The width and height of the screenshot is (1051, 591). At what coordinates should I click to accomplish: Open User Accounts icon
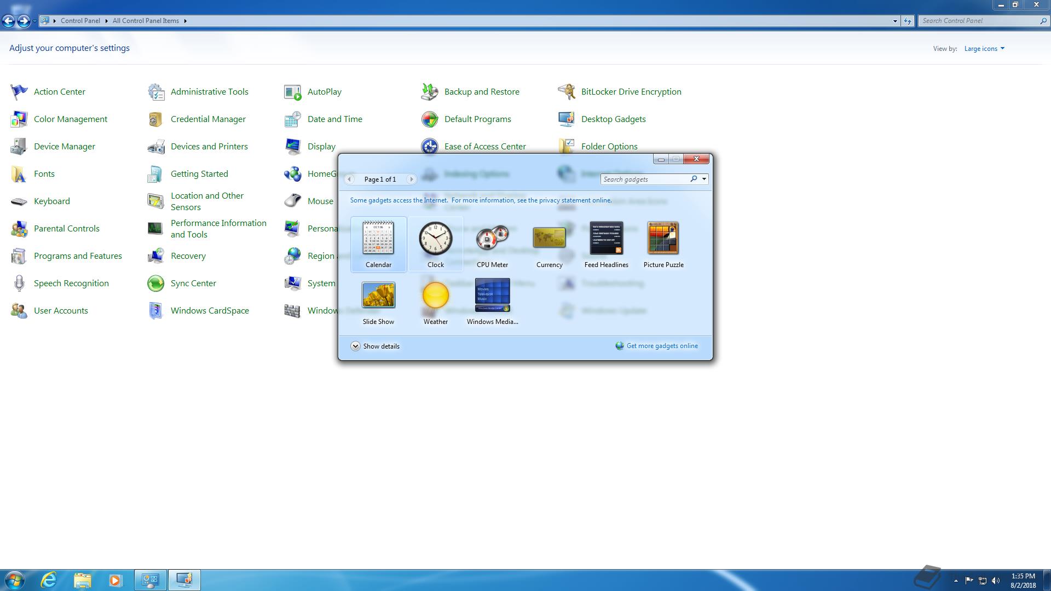19,311
